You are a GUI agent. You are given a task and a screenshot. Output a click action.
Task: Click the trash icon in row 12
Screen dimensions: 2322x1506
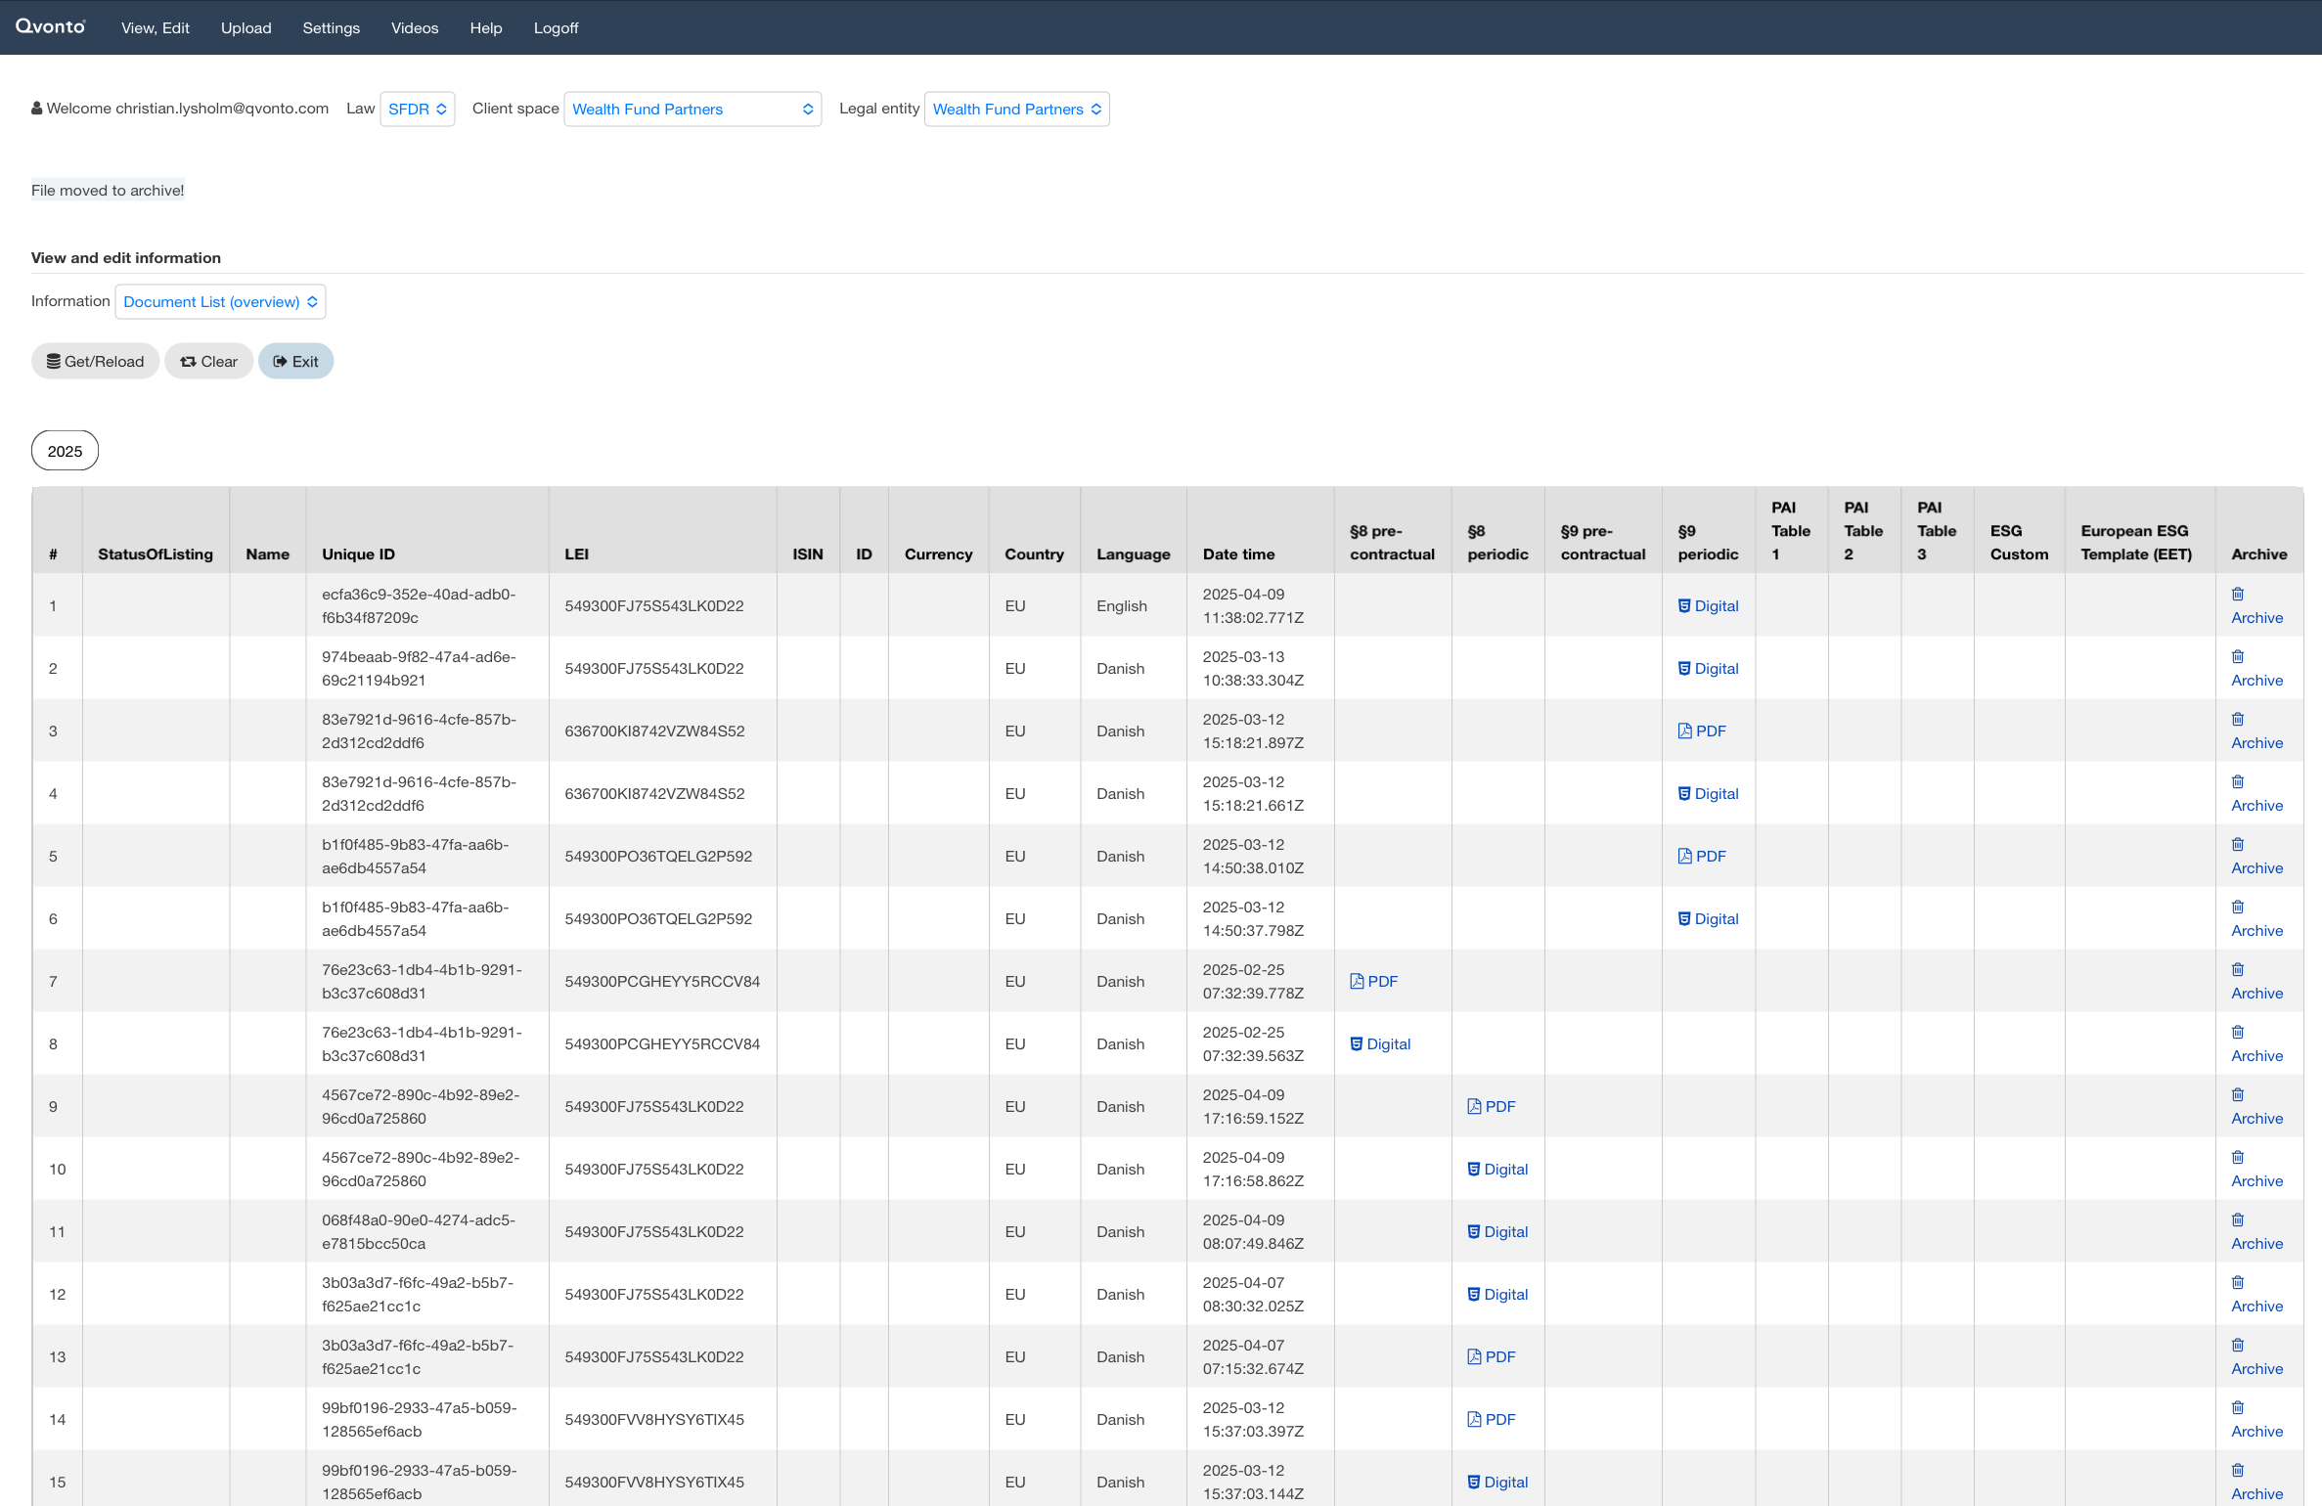coord(2237,1282)
